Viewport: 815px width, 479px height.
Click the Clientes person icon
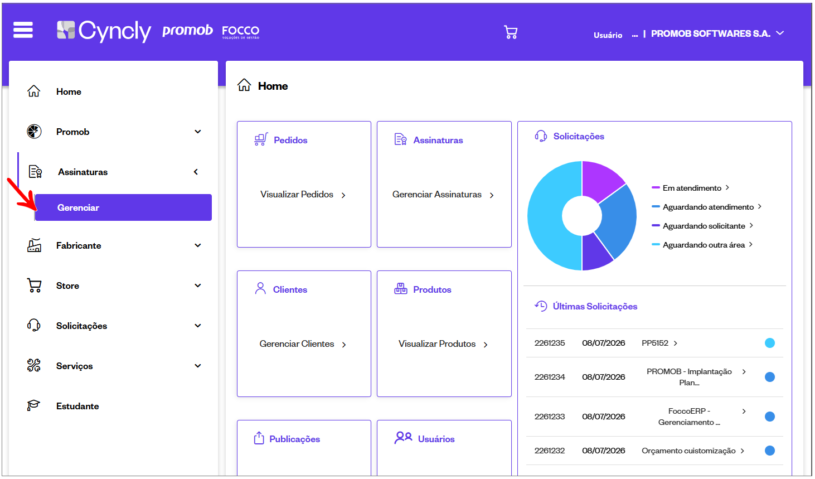[260, 288]
